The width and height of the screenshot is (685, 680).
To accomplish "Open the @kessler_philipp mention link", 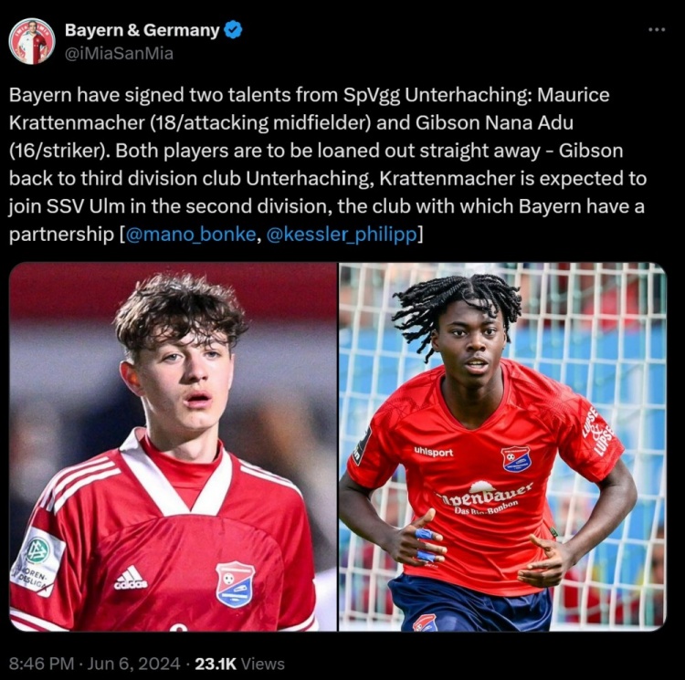I will [x=341, y=235].
